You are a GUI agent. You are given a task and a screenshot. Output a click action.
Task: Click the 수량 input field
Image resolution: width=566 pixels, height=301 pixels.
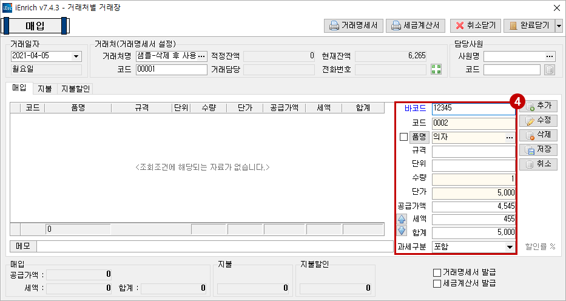click(474, 180)
